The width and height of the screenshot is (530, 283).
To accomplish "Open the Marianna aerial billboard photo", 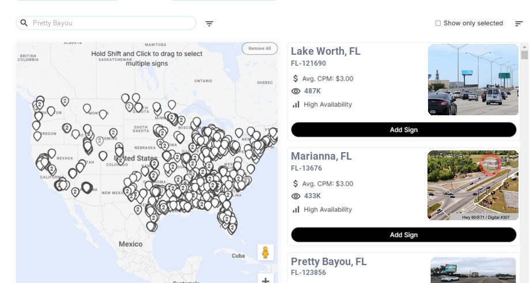I will [473, 185].
